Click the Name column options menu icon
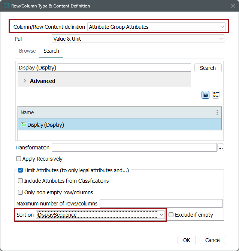The height and width of the screenshot is (251, 239). click(x=217, y=112)
